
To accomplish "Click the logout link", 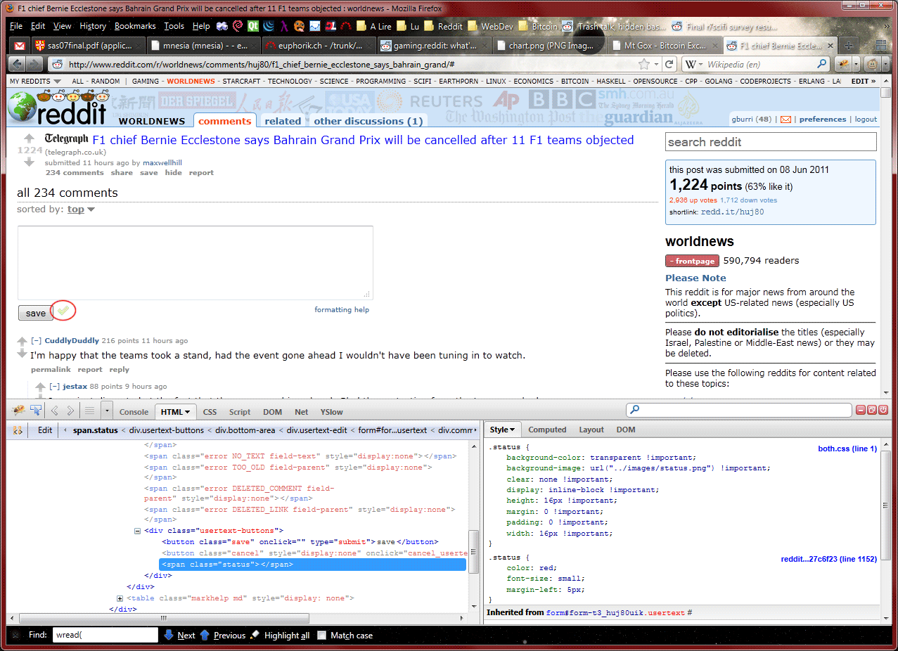I will click(866, 119).
